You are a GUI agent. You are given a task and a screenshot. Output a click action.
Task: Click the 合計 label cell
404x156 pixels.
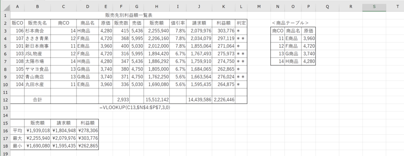coord(37,100)
